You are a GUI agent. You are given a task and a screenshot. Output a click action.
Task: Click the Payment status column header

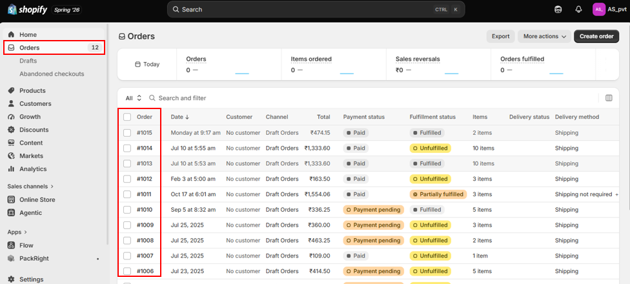click(364, 117)
